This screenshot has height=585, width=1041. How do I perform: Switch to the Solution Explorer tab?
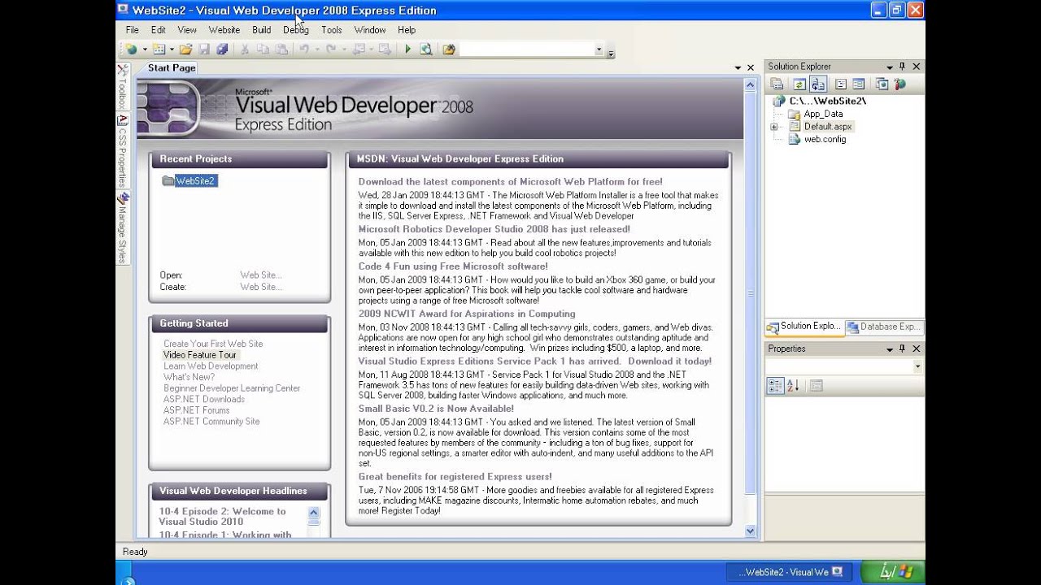(x=804, y=327)
